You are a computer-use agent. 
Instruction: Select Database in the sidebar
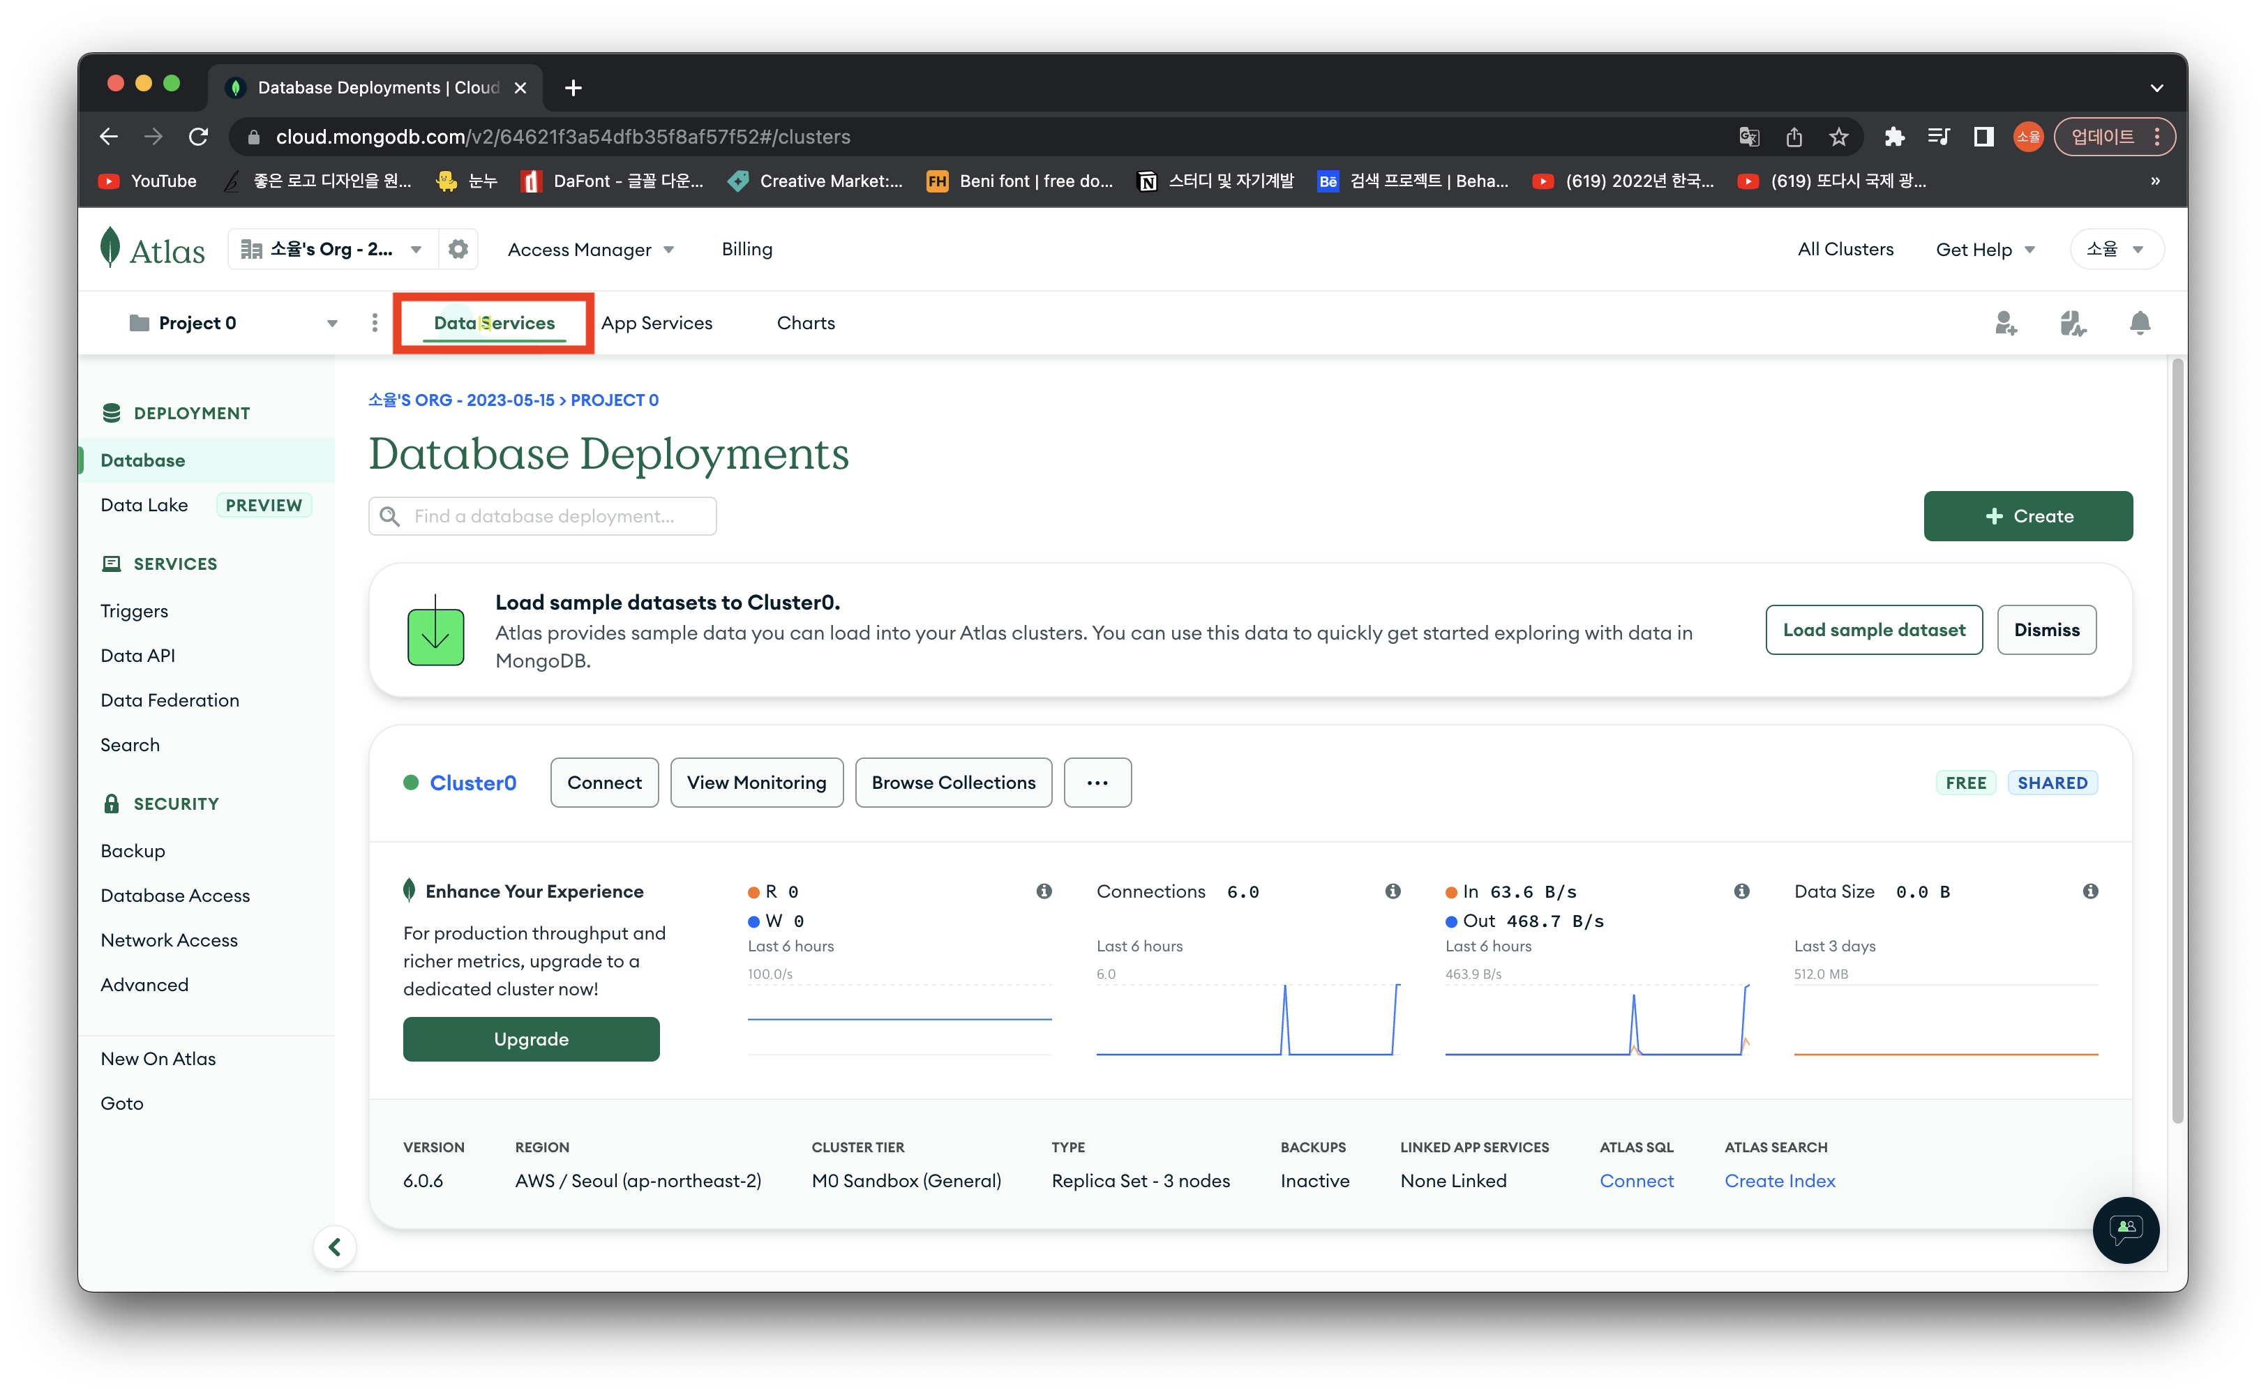tap(207, 460)
